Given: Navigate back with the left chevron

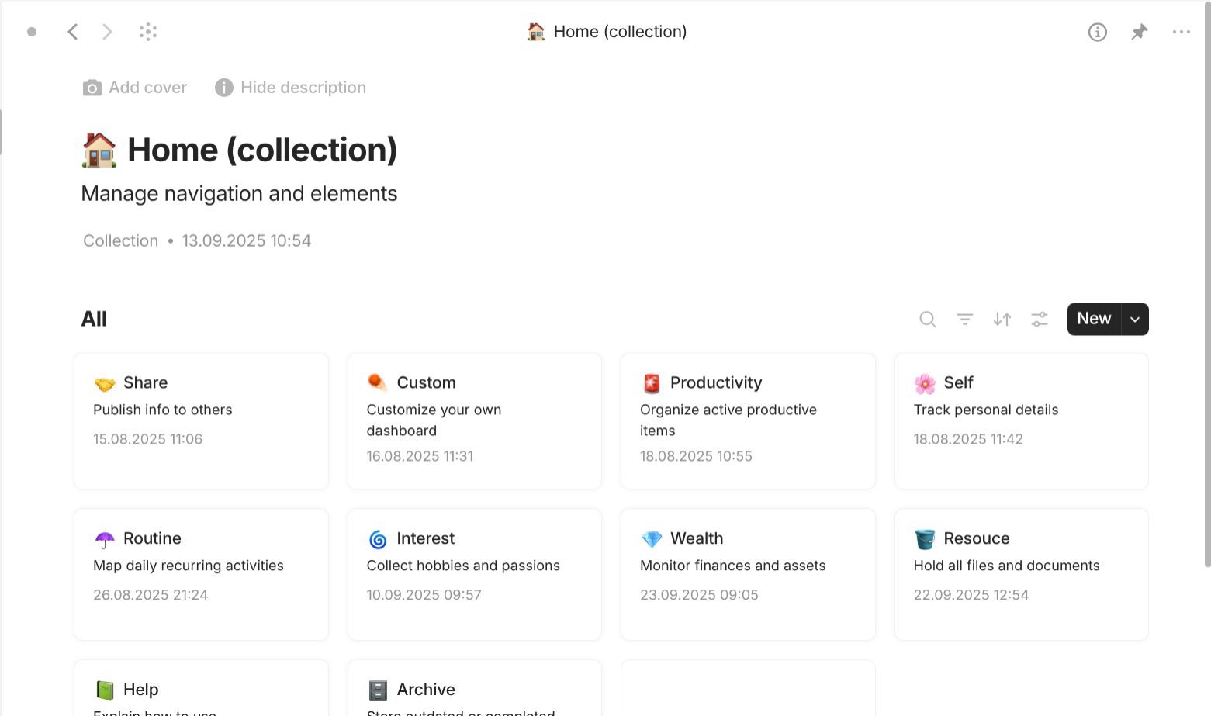Looking at the screenshot, I should 72,31.
